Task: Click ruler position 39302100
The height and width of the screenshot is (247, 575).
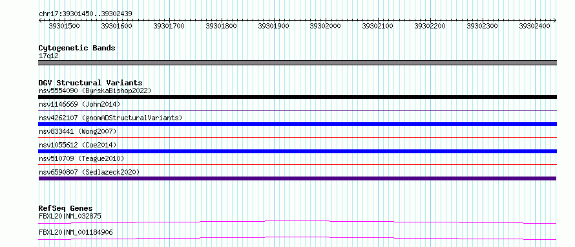Action: (377, 26)
